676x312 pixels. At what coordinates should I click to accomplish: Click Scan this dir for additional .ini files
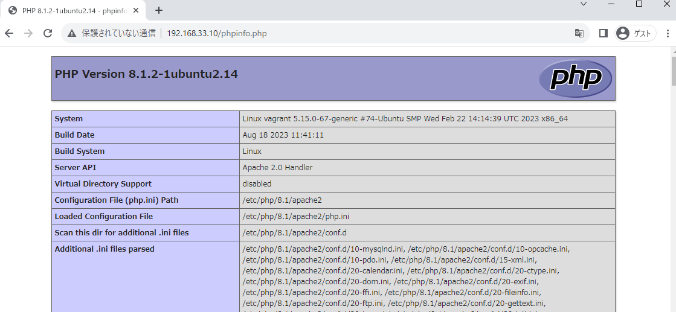pyautogui.click(x=121, y=233)
